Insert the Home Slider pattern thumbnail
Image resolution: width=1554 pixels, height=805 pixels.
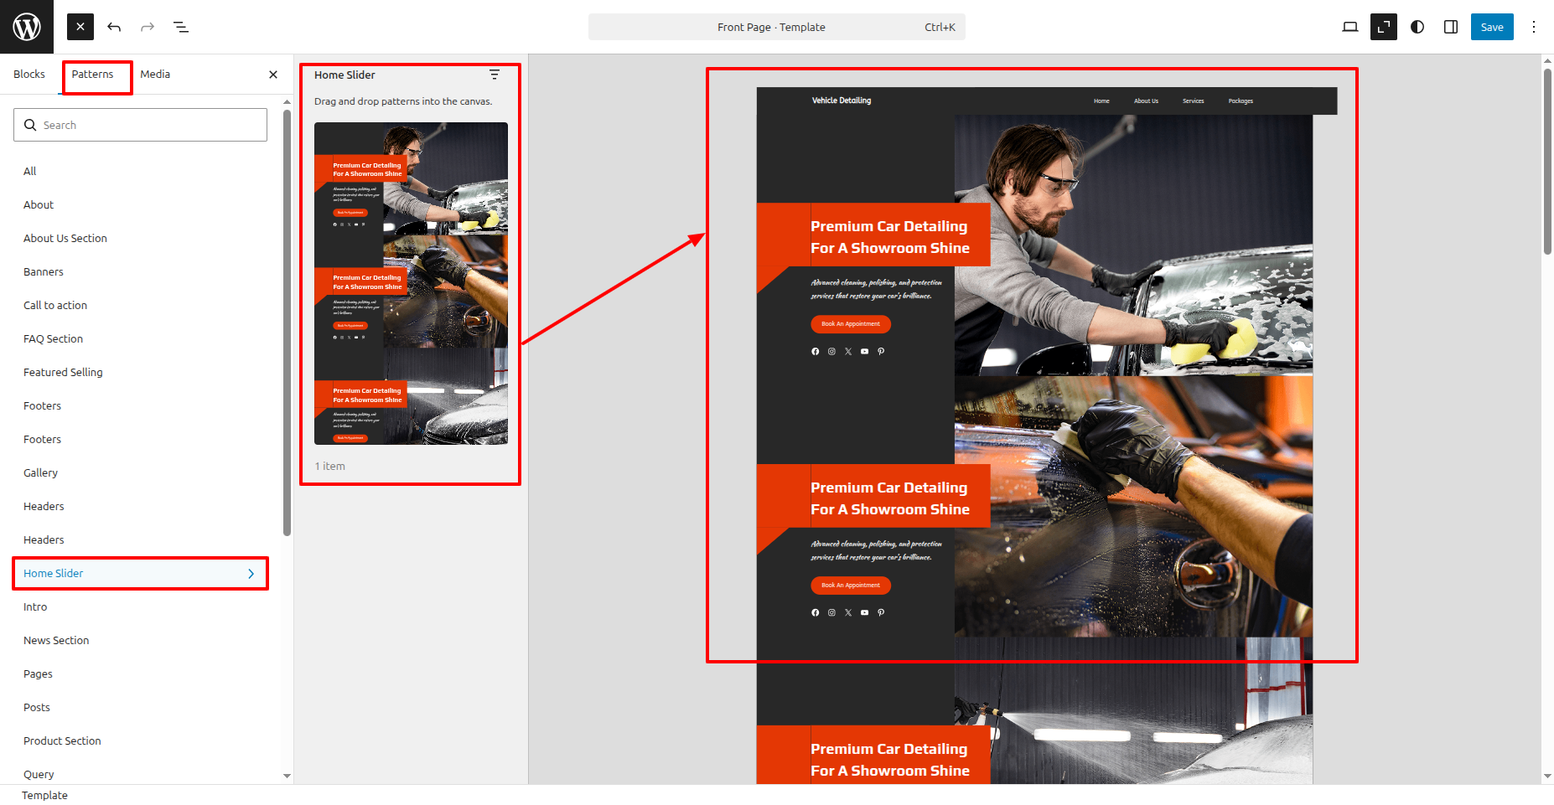[x=411, y=283]
